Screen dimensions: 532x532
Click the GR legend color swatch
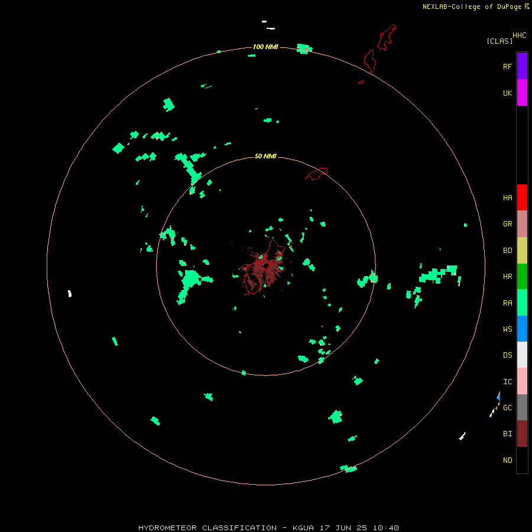pyautogui.click(x=522, y=224)
